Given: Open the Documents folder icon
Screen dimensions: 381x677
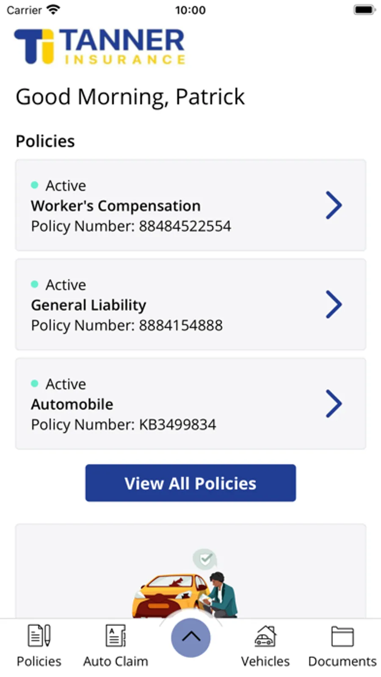Looking at the screenshot, I should coord(342,636).
